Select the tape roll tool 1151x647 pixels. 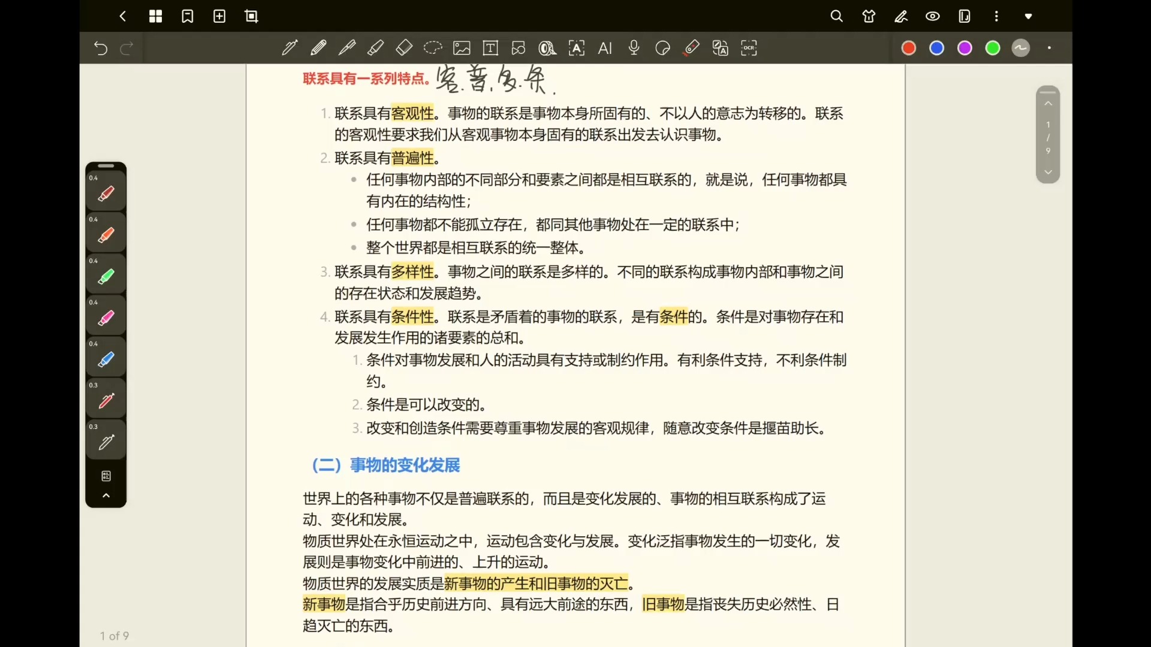pos(547,48)
